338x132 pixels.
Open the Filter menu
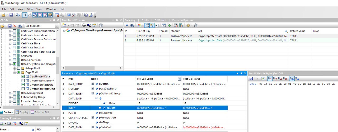[x=30, y=9]
